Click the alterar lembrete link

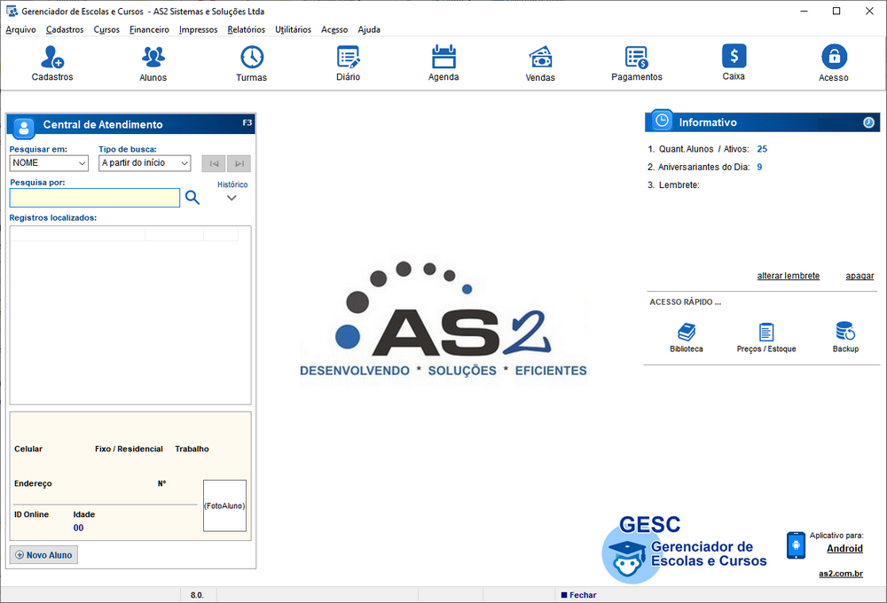coord(788,276)
